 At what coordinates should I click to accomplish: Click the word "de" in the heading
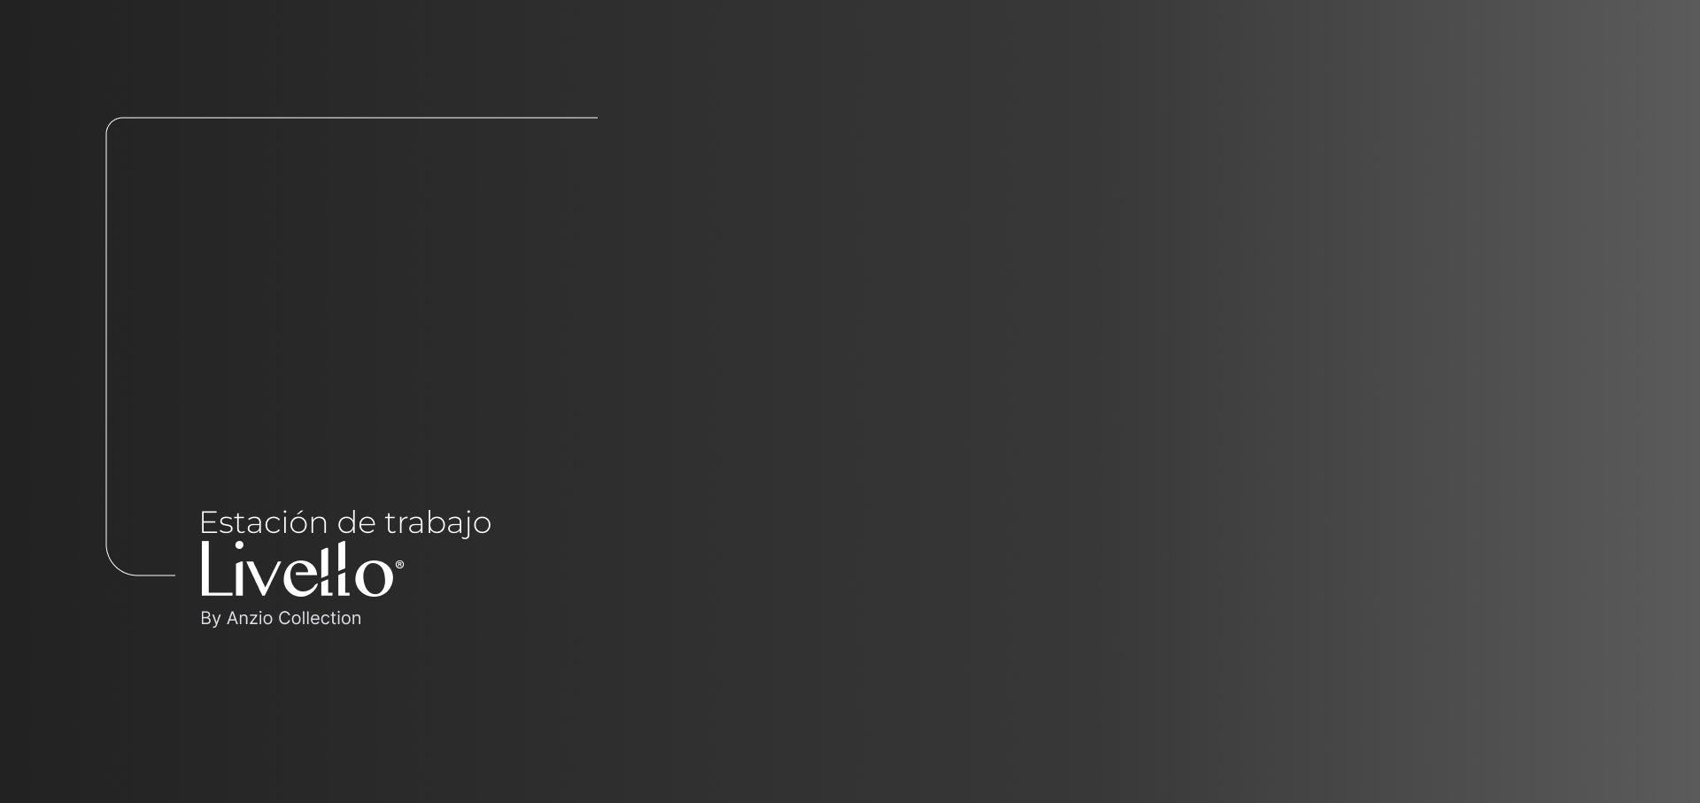pyautogui.click(x=356, y=521)
